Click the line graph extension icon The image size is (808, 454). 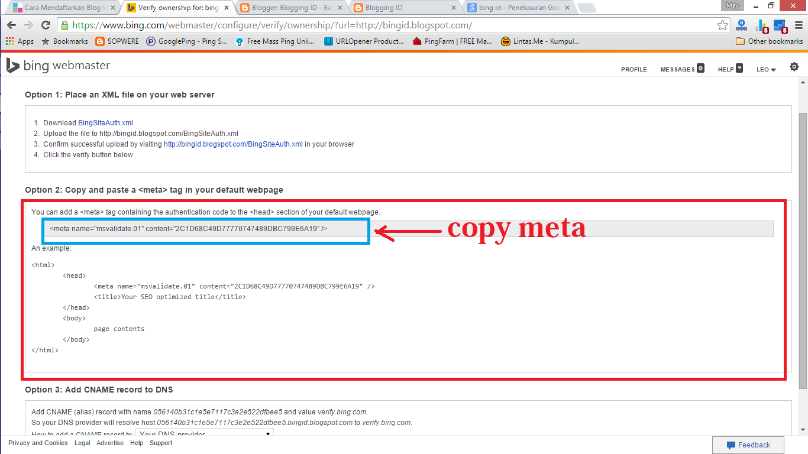pos(780,26)
